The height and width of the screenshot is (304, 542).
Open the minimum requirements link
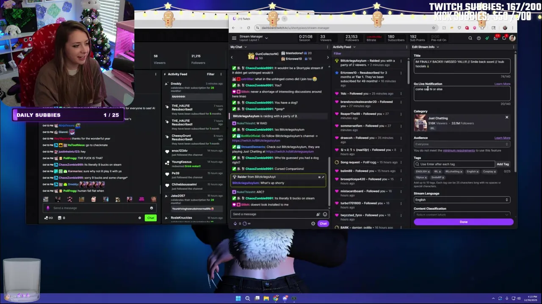pos(459,150)
